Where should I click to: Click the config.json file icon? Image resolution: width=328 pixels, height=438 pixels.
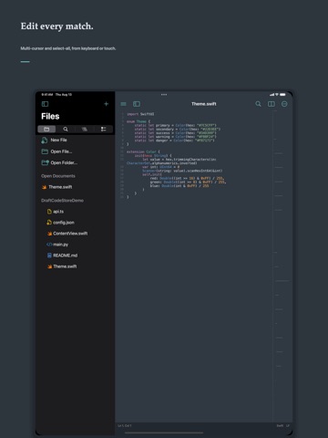49,223
